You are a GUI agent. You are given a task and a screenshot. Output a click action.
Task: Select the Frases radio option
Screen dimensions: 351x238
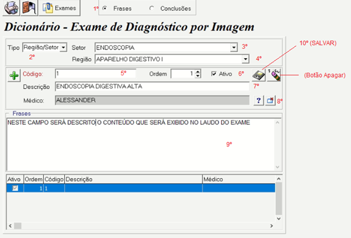click(x=105, y=8)
